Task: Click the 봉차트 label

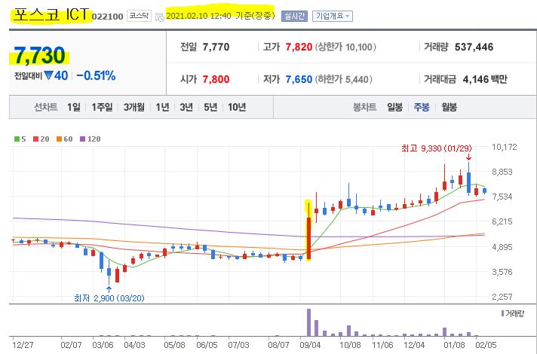Action: (x=365, y=108)
